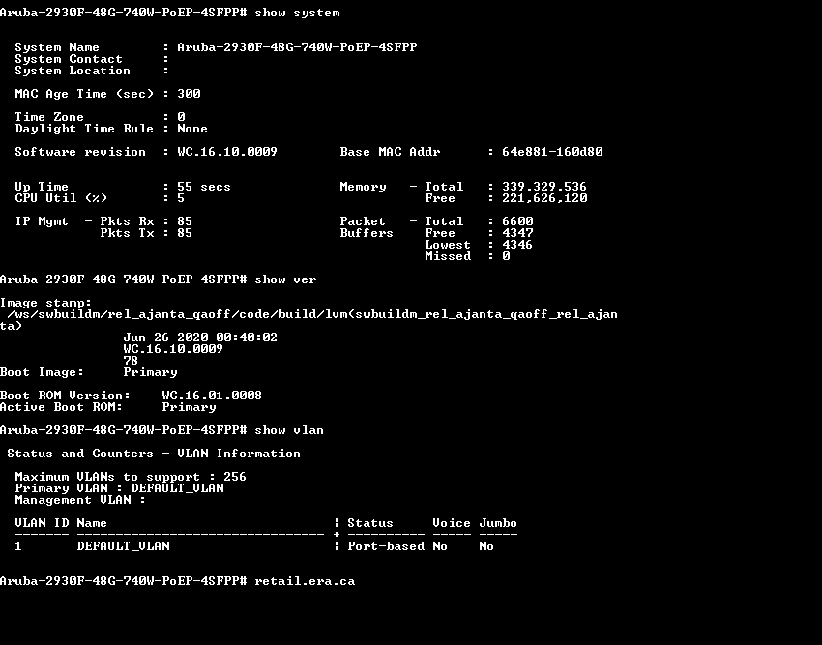Click the Pkts Rx label
Viewport: 822px width, 645px height.
click(128, 221)
